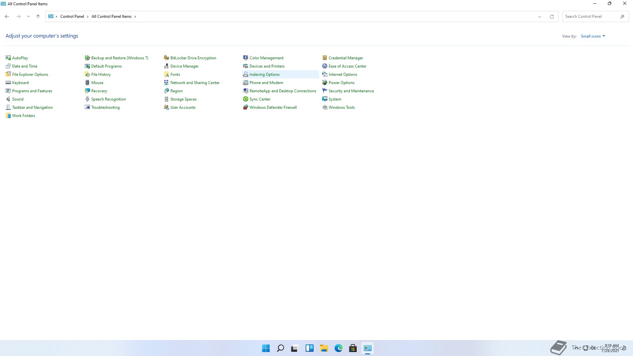The height and width of the screenshot is (356, 633).
Task: Navigate up one folder level
Action: 38,16
